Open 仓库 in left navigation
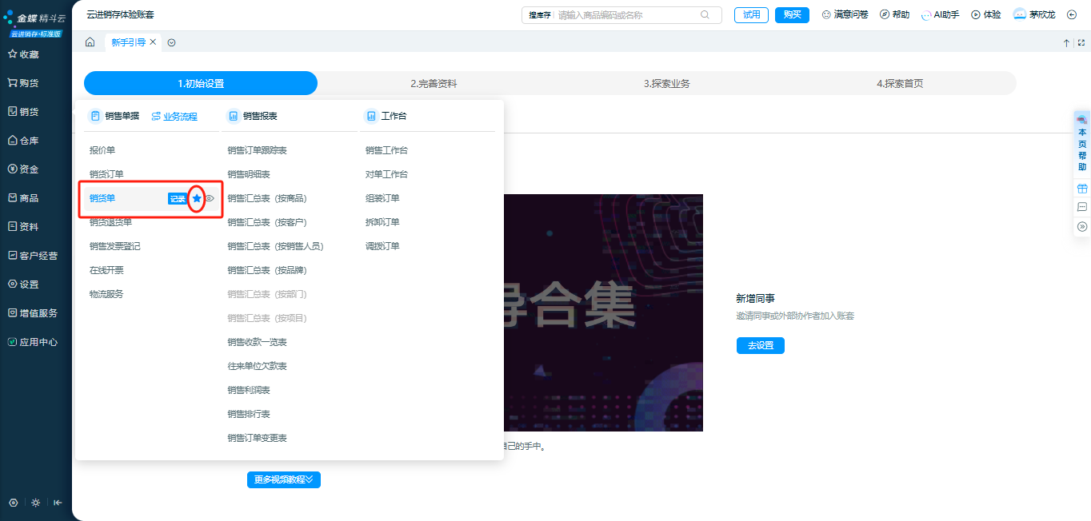Image resolution: width=1091 pixels, height=521 pixels. click(x=29, y=141)
